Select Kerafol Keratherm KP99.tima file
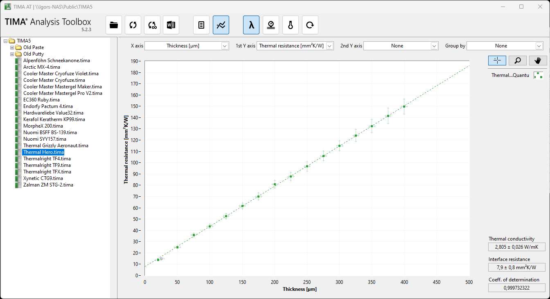Viewport: 550px width, 299px height. pos(54,119)
